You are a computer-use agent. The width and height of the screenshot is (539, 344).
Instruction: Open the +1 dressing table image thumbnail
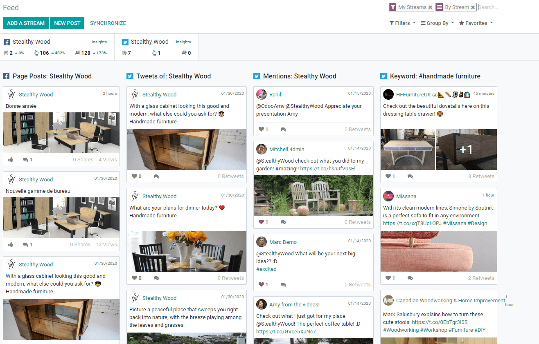pos(466,150)
